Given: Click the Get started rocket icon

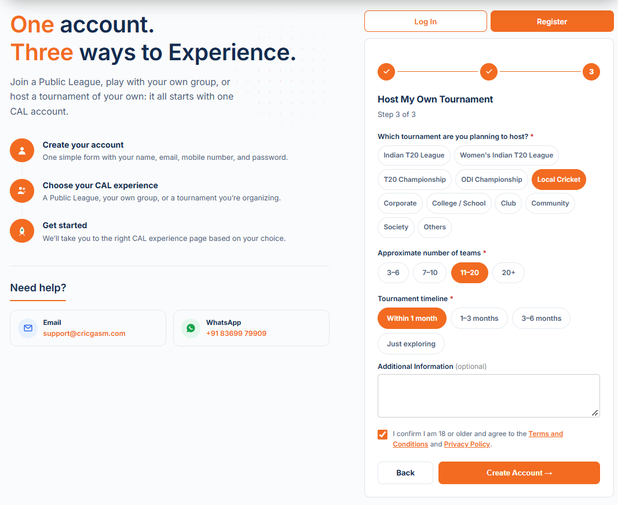Looking at the screenshot, I should point(22,231).
